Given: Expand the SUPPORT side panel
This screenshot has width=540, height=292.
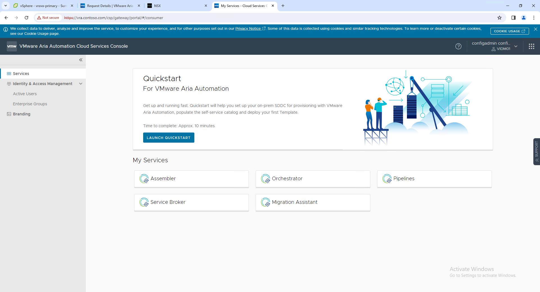Looking at the screenshot, I should [537, 152].
